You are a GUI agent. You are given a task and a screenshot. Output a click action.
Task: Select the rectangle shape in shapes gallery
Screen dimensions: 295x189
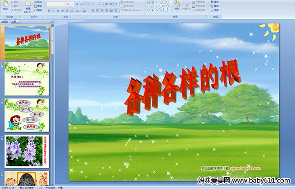[164, 2]
